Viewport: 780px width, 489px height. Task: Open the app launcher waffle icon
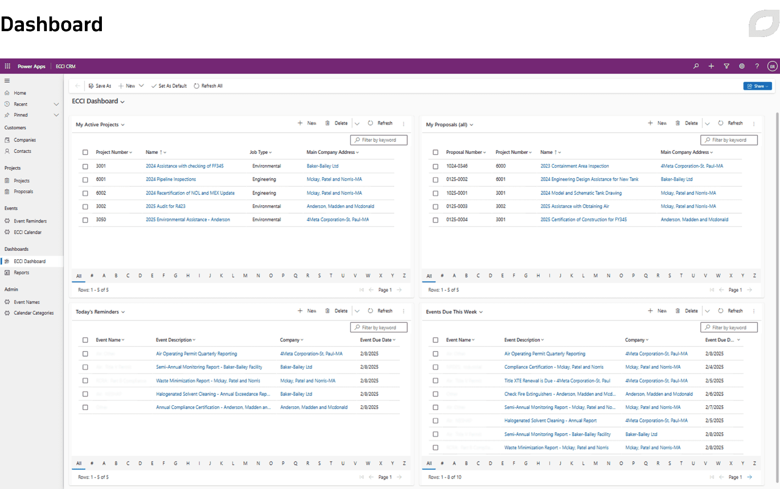click(7, 66)
